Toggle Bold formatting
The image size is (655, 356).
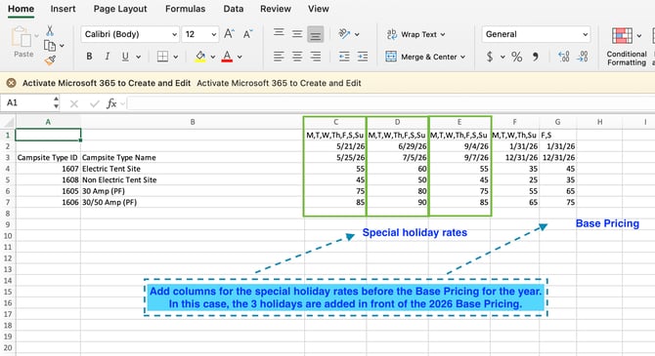[89, 57]
